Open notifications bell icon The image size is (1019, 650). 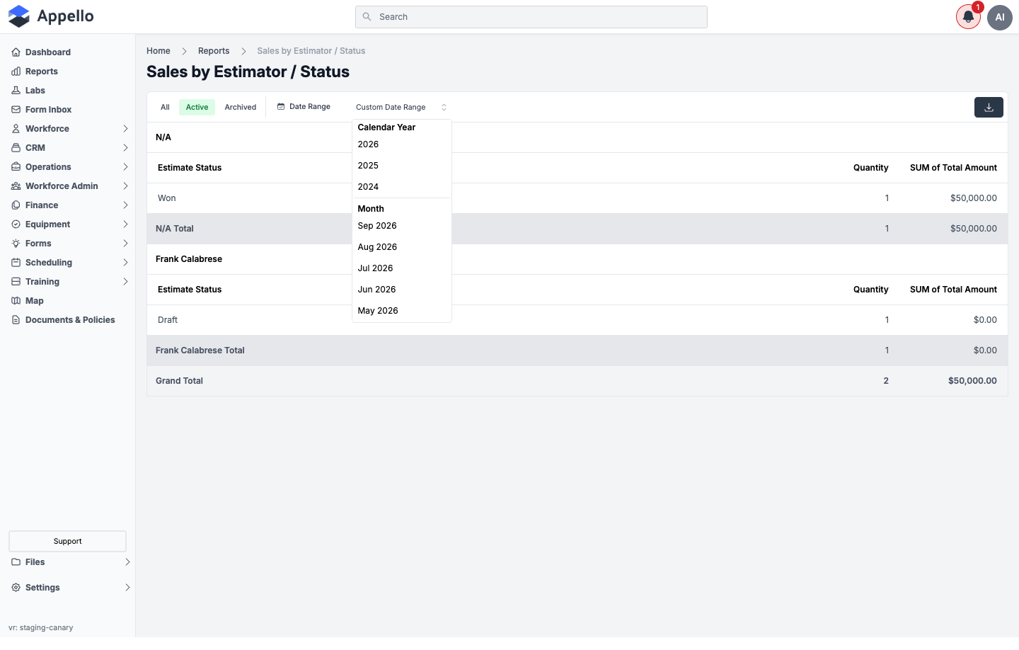968,17
